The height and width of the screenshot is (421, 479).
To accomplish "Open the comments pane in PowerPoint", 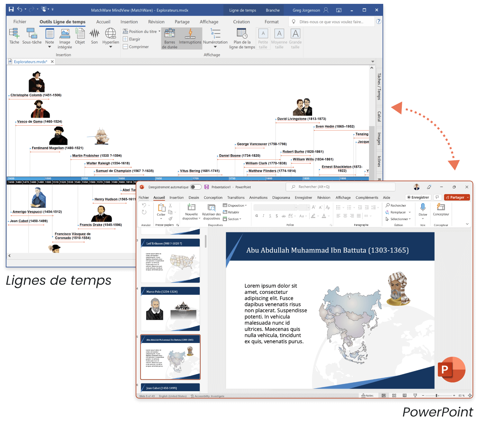I will 437,197.
